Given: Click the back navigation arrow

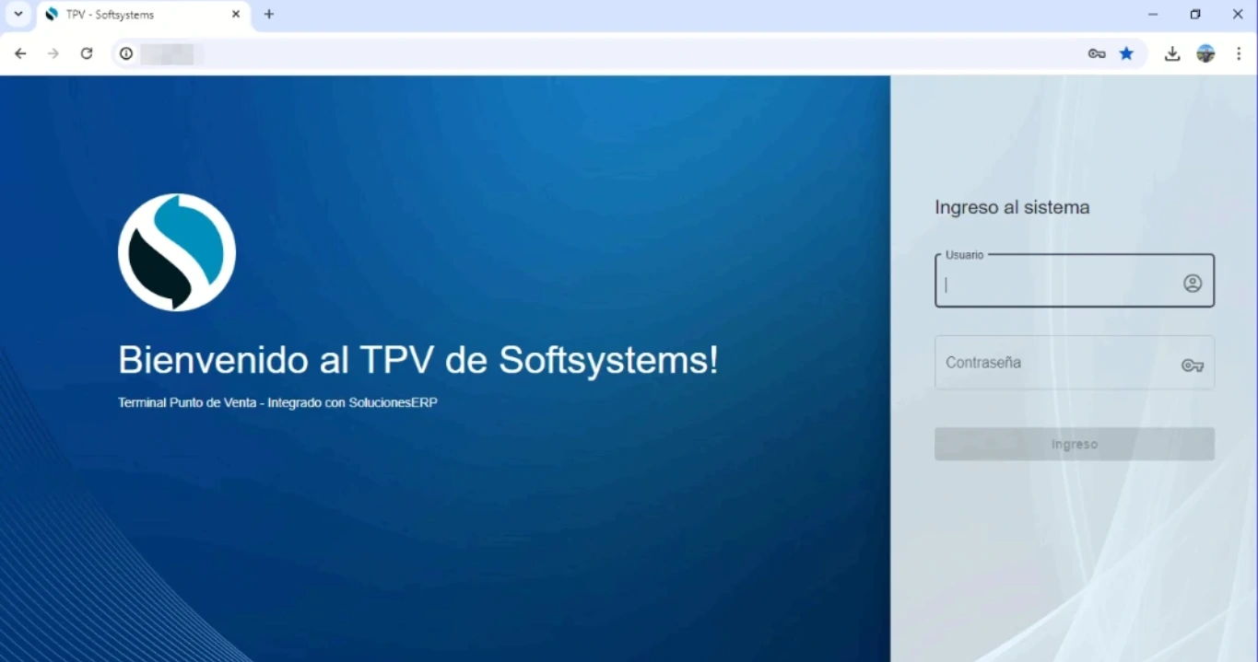Looking at the screenshot, I should pos(20,53).
